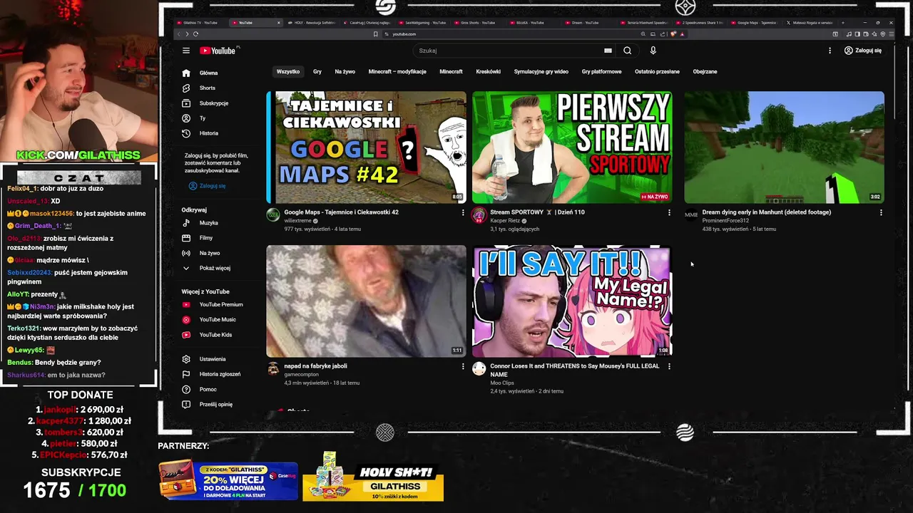
Task: Play I'll Say It Connor thumbnail
Action: click(x=572, y=301)
